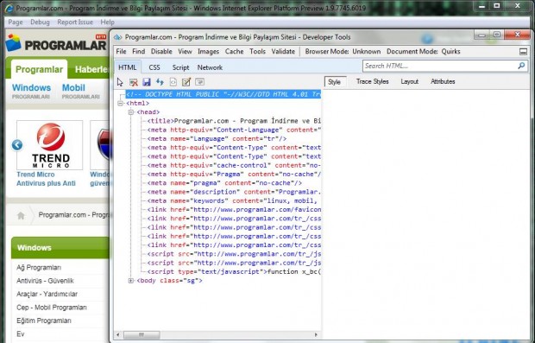Screen dimensions: 535x343
Task: Open the View menu
Action: pos(185,52)
